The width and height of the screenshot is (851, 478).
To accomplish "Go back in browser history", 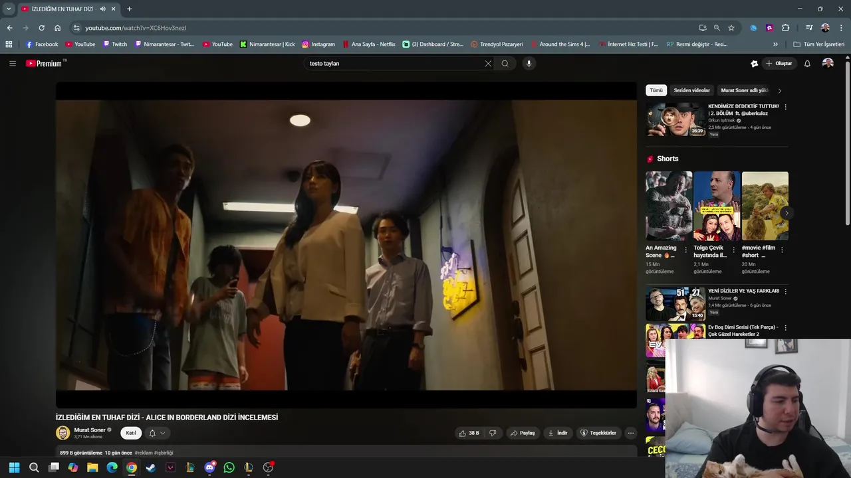I will tap(9, 28).
